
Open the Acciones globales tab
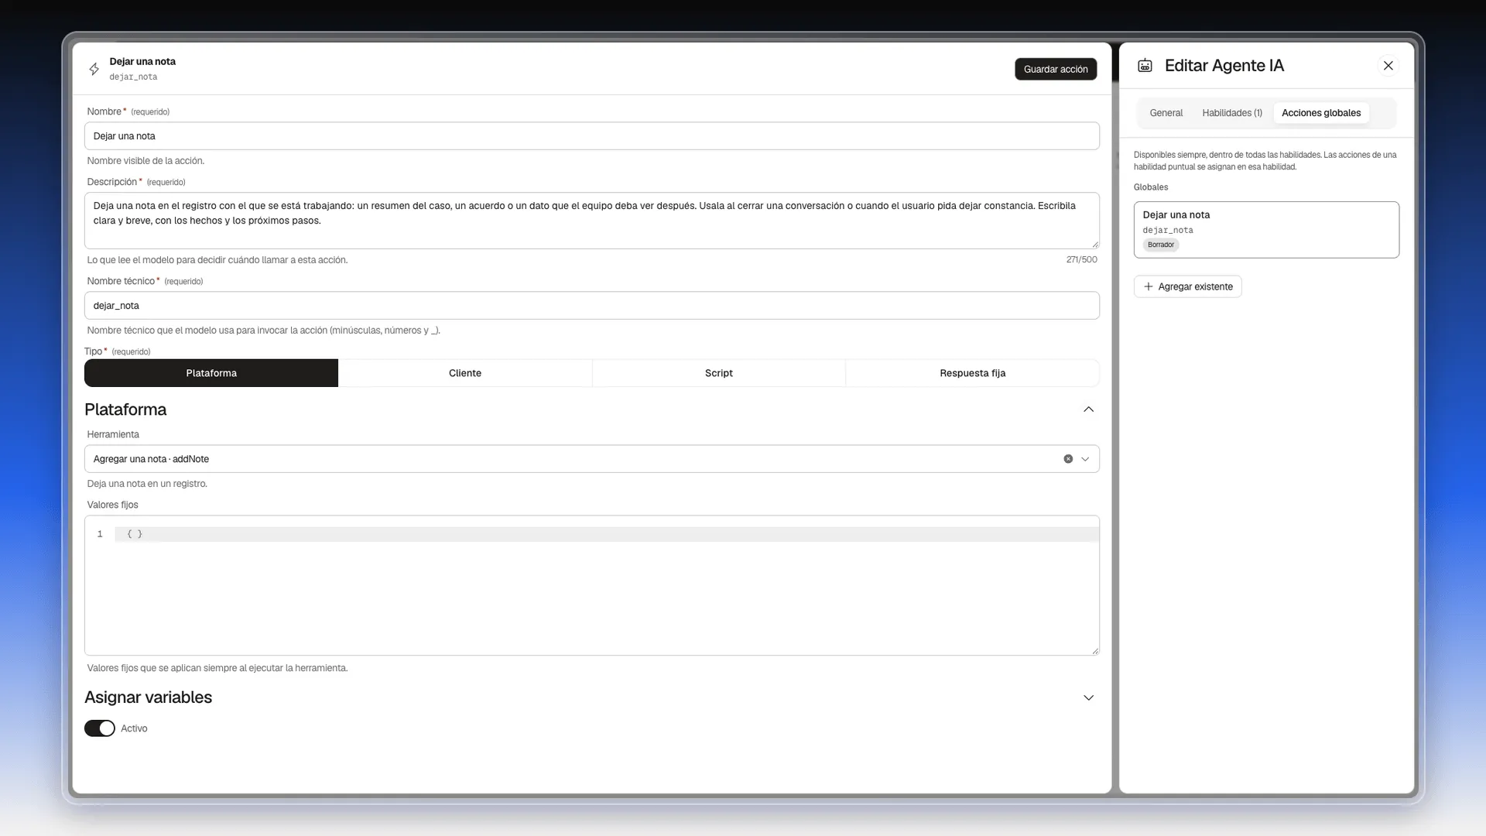(x=1320, y=113)
